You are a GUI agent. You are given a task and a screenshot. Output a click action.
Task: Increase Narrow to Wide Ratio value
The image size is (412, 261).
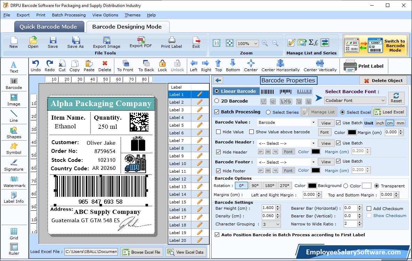(x=360, y=222)
